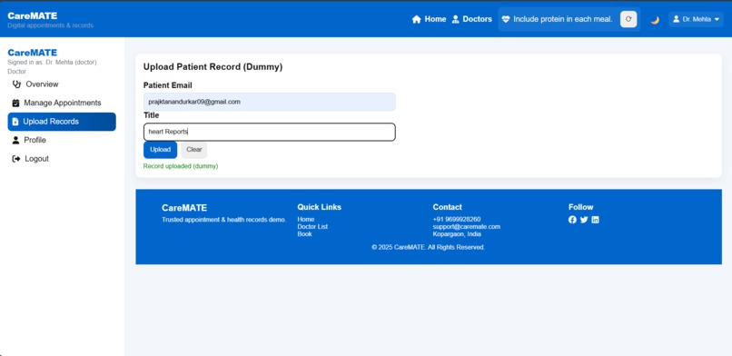Open Profile from the sidebar
The height and width of the screenshot is (356, 732).
[62, 140]
